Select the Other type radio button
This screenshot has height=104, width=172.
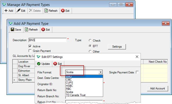90,51
